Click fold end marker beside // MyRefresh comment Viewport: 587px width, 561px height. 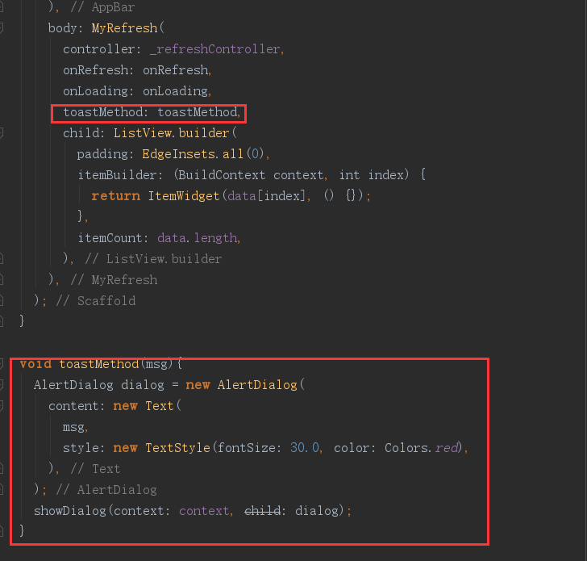(2, 279)
